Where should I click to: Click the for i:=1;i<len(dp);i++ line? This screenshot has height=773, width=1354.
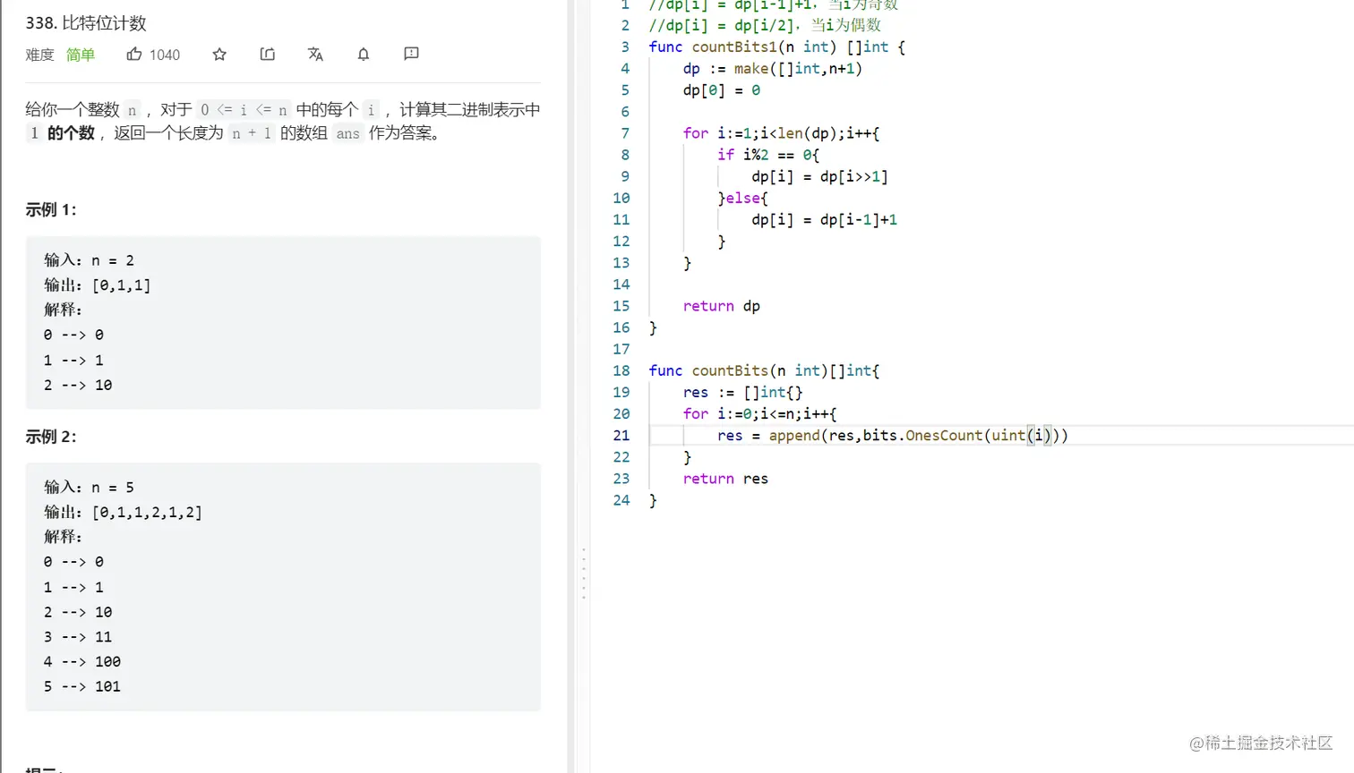point(781,133)
